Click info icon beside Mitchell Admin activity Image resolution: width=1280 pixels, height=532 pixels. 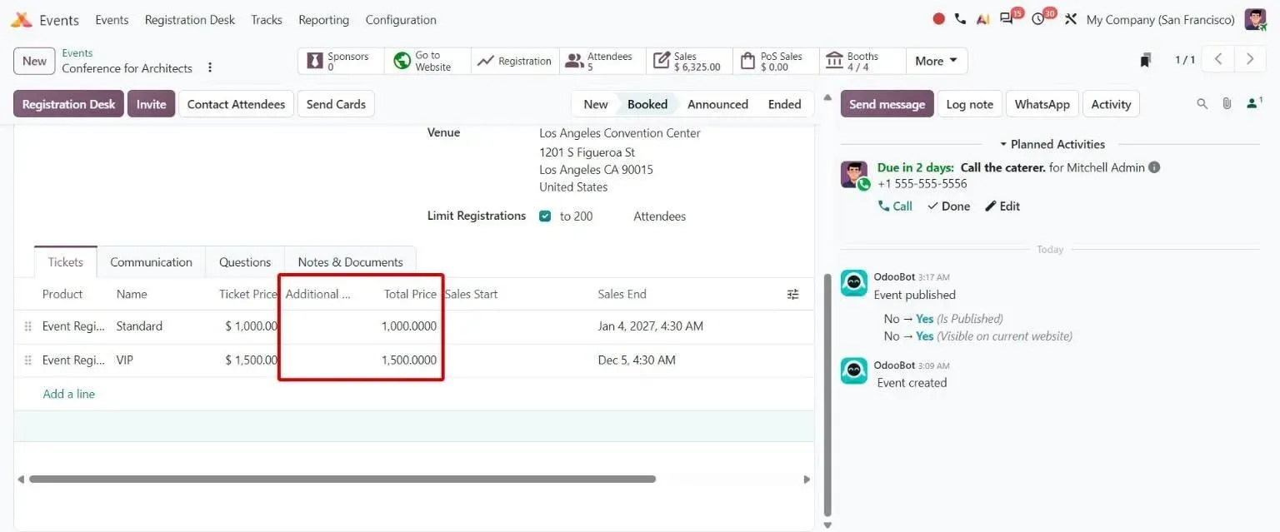tap(1154, 167)
